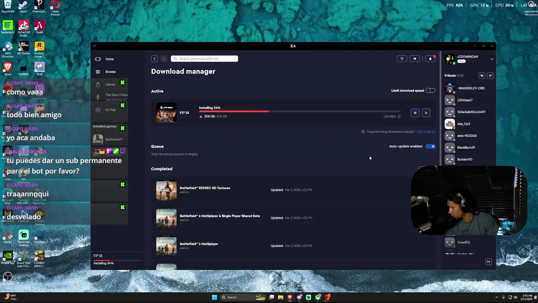Open Brave browser desktop shortcut
This screenshot has width=538, height=303.
(x=8, y=68)
